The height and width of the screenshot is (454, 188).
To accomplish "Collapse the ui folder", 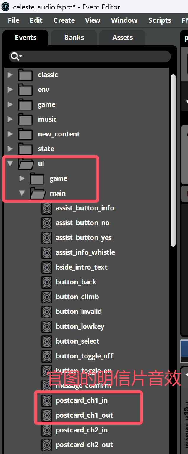I will (10, 163).
